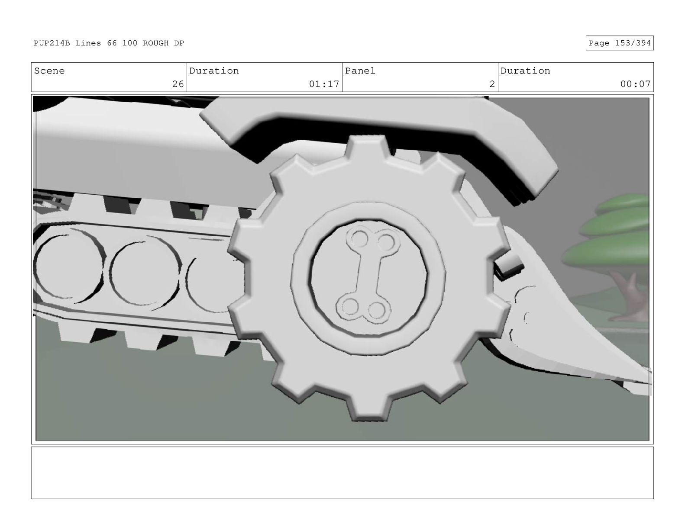Click the empty notes box below the panel
The height and width of the screenshot is (530, 685).
(342, 473)
